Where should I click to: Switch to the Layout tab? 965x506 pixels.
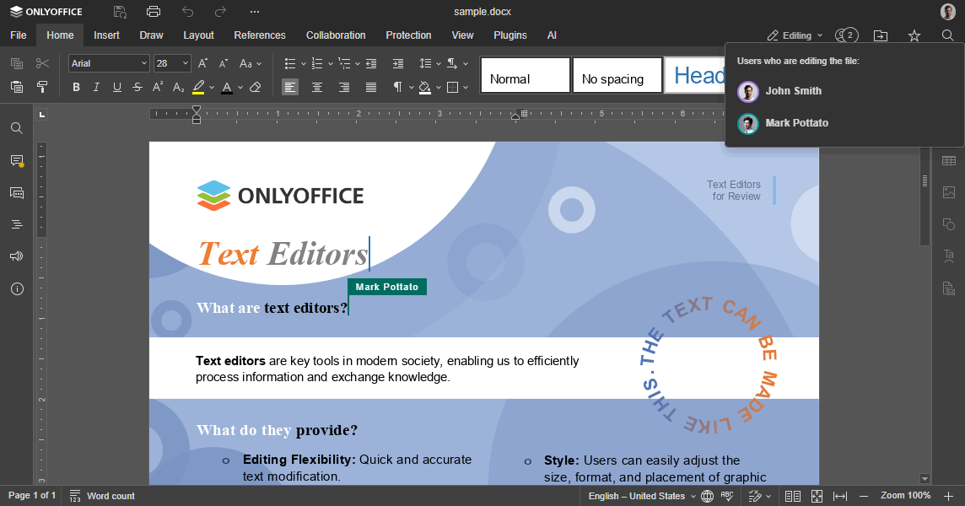(198, 35)
